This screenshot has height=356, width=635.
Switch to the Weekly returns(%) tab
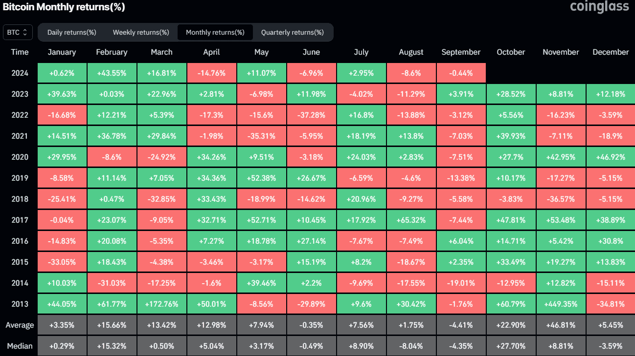(141, 32)
